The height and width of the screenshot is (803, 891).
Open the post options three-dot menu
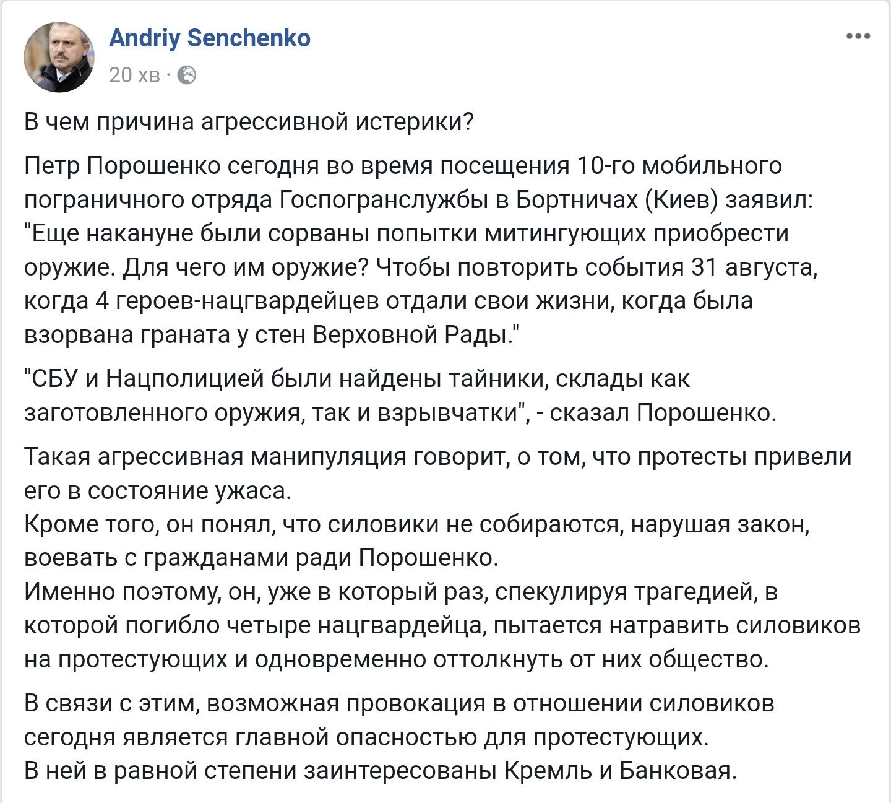pos(858,37)
